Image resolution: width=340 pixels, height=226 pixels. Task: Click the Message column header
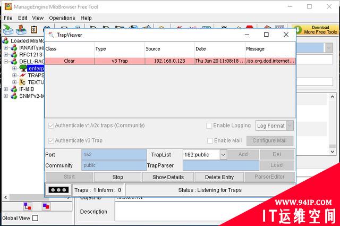pyautogui.click(x=270, y=49)
